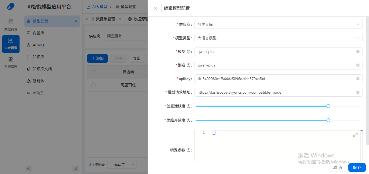Image resolution: width=369 pixels, height=174 pixels.
Task: Click the 添加 button
Action: point(97,58)
